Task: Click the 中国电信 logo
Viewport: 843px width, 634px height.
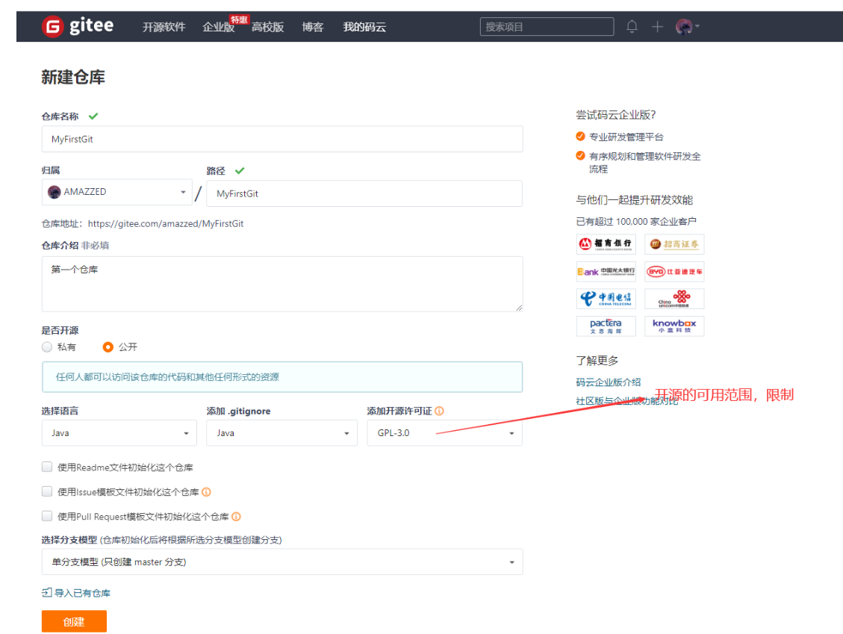Action: click(606, 299)
